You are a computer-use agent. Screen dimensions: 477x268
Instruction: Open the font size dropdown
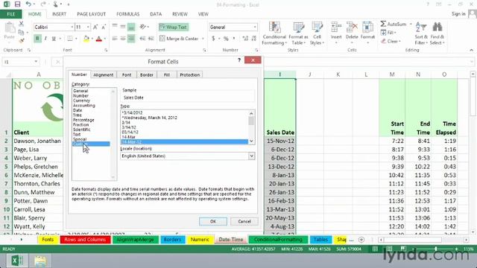click(x=88, y=27)
